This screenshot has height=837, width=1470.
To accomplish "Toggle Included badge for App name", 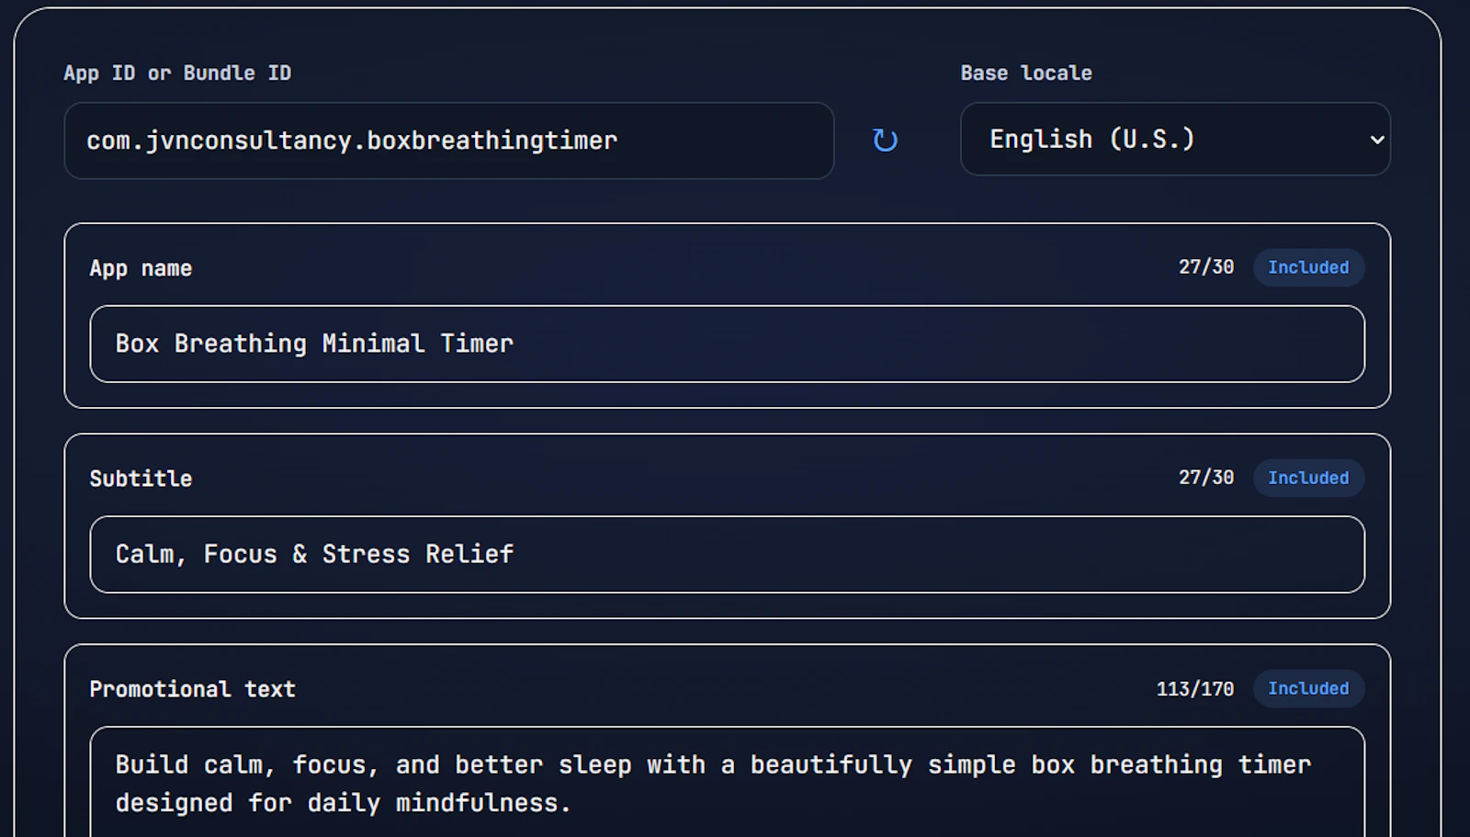I will (1308, 267).
